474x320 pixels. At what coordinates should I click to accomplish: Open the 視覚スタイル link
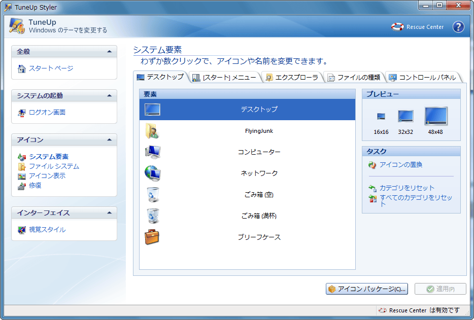tap(47, 230)
